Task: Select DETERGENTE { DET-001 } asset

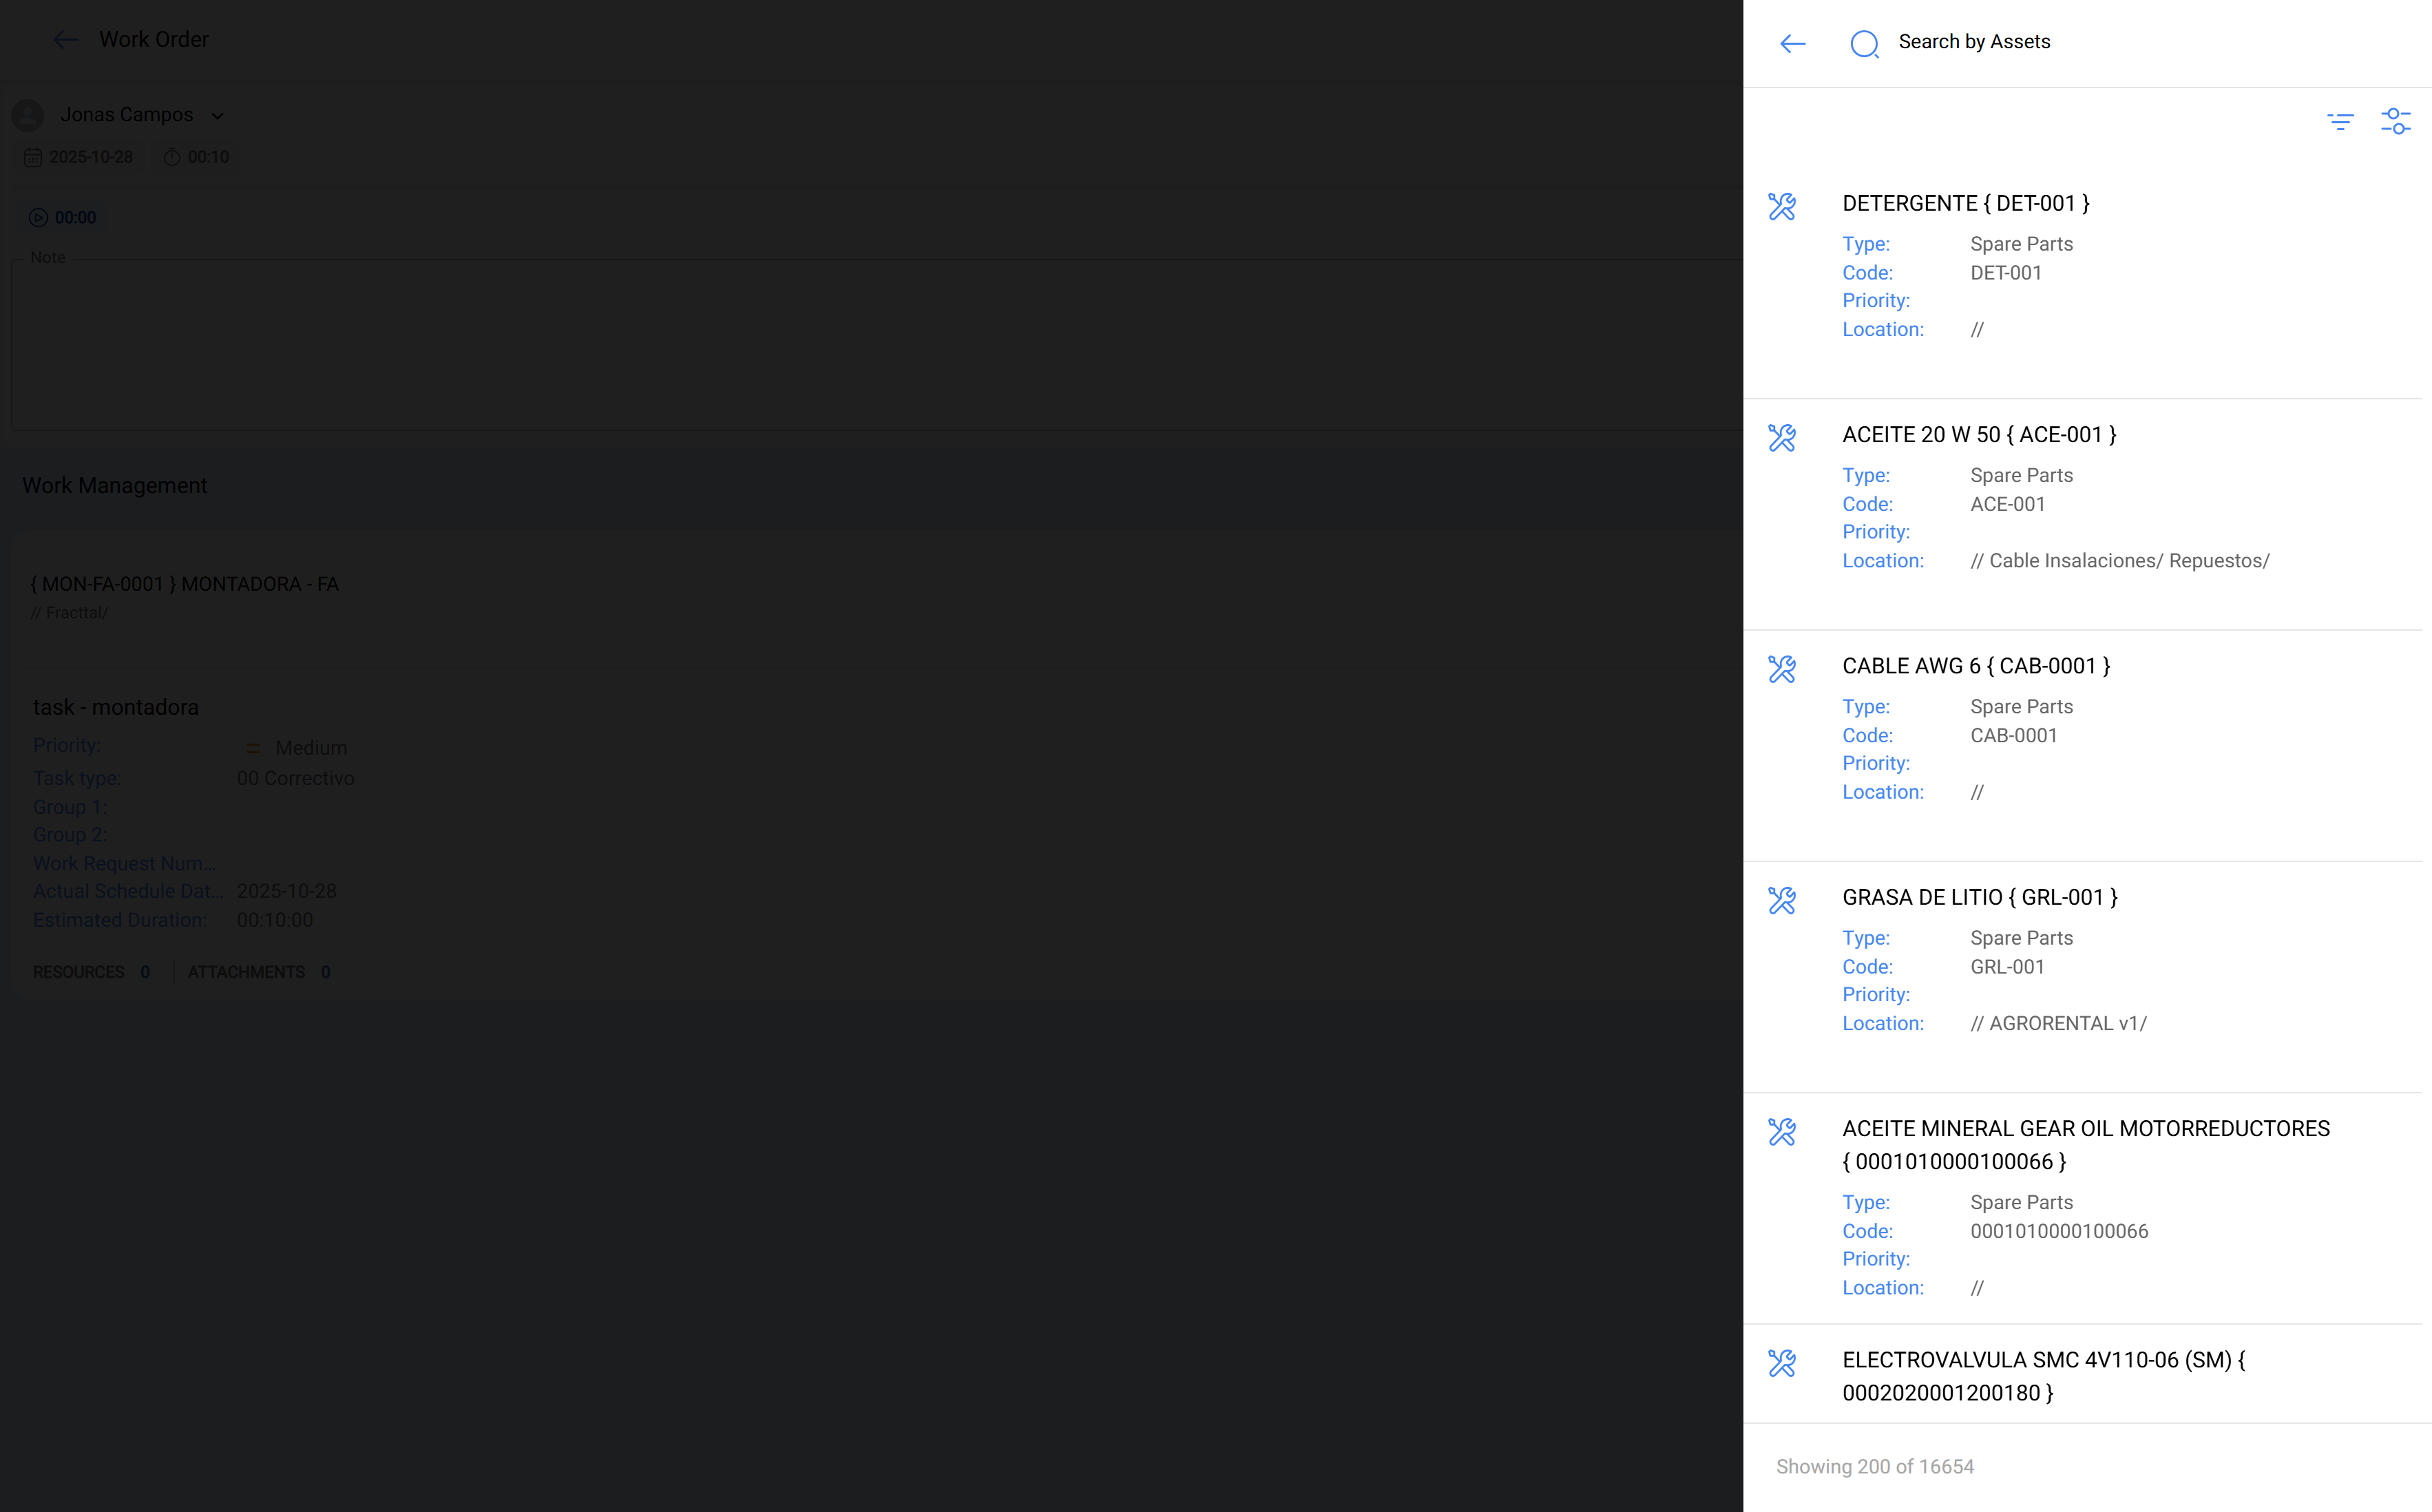Action: (x=1965, y=204)
